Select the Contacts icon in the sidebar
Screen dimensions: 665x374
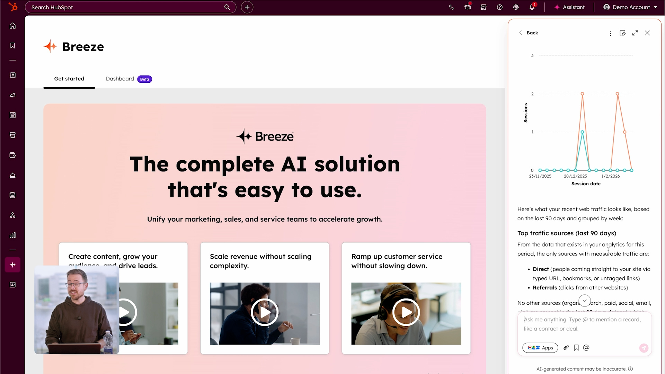(x=12, y=75)
